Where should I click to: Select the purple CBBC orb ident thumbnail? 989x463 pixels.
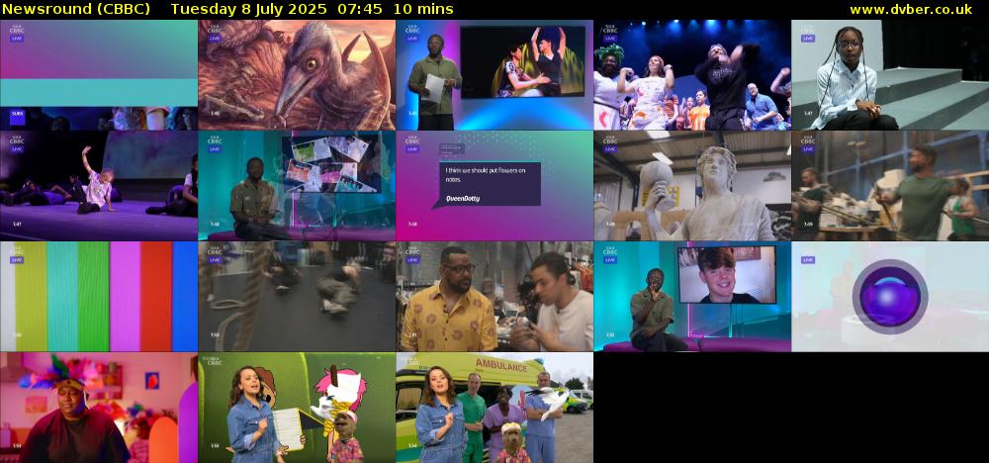pyautogui.click(x=890, y=297)
